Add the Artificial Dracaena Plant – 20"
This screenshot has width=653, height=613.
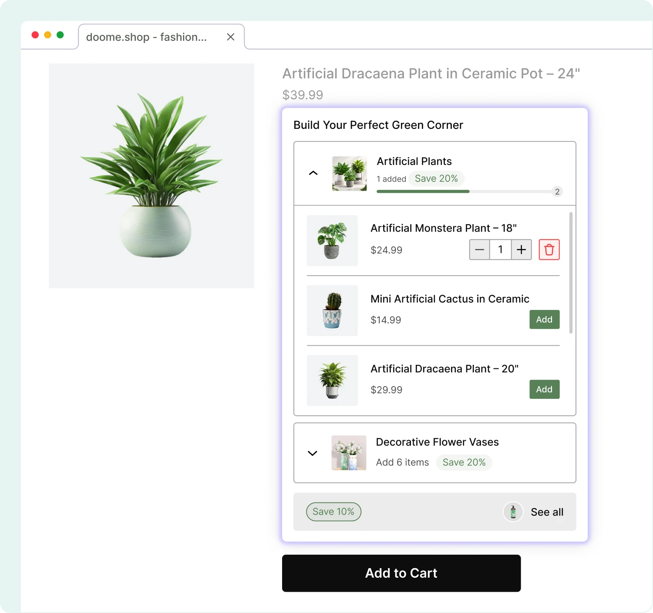tap(544, 389)
